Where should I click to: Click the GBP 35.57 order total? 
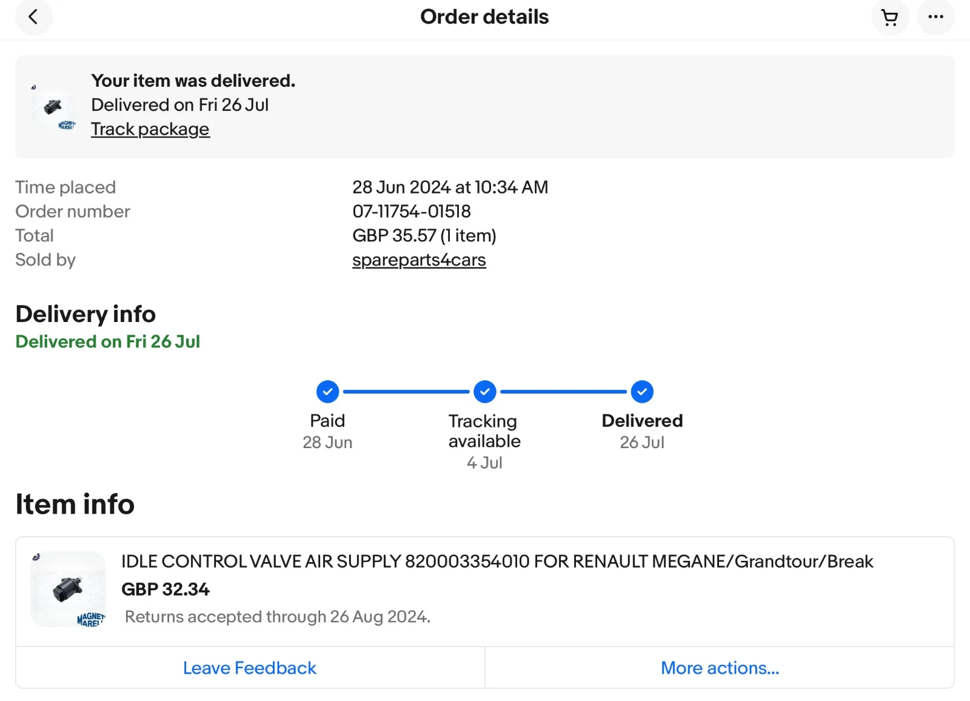coord(424,235)
